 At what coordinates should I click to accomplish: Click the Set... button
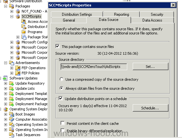(x=150, y=67)
